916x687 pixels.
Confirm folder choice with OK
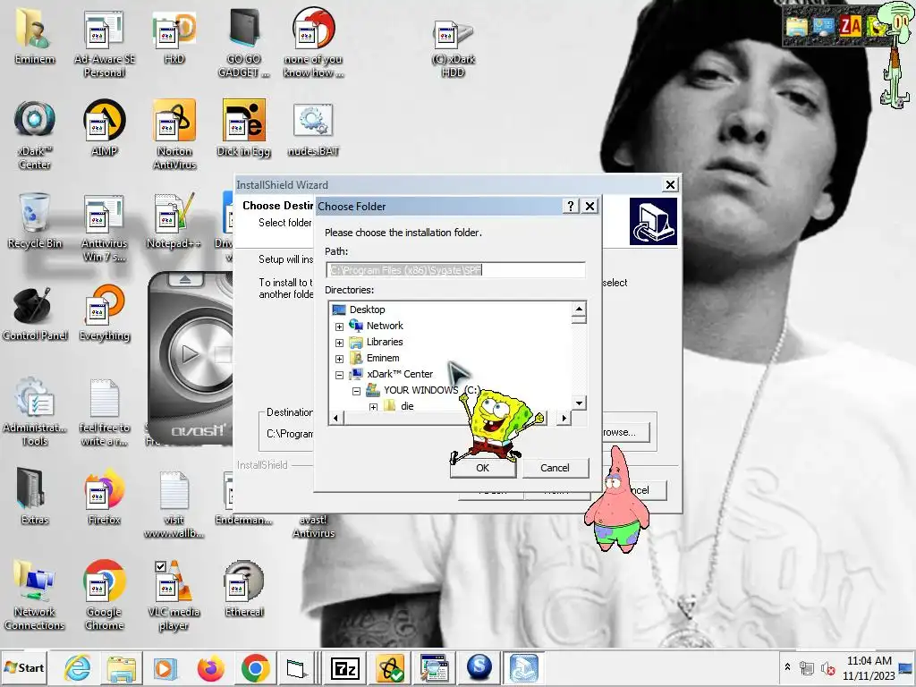(482, 467)
